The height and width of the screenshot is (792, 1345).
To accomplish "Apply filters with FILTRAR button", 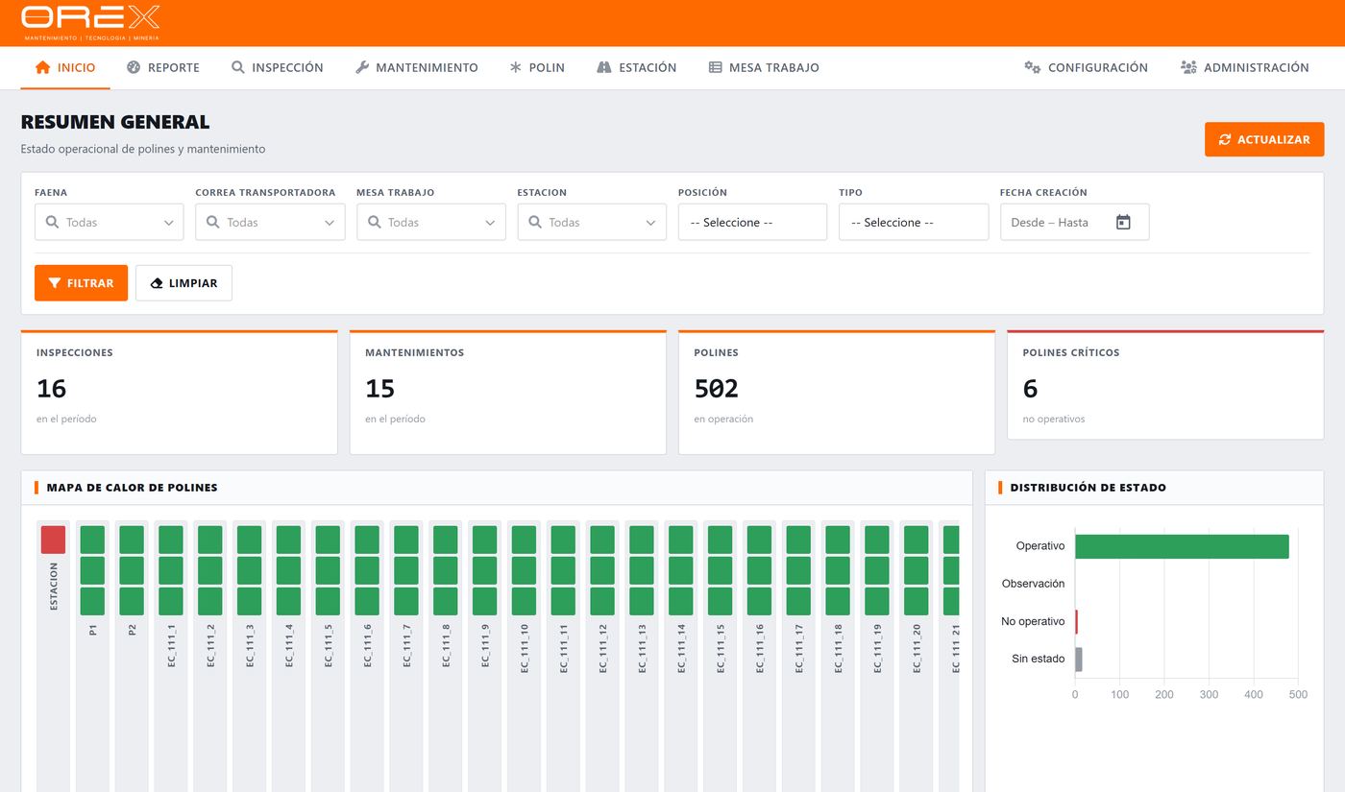I will pyautogui.click(x=81, y=283).
